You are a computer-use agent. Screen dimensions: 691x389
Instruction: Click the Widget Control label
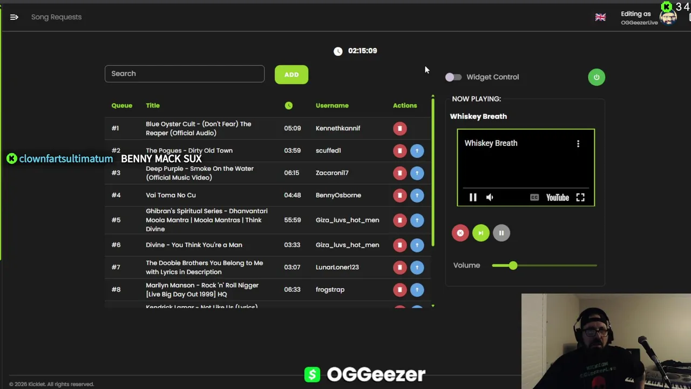(x=492, y=77)
